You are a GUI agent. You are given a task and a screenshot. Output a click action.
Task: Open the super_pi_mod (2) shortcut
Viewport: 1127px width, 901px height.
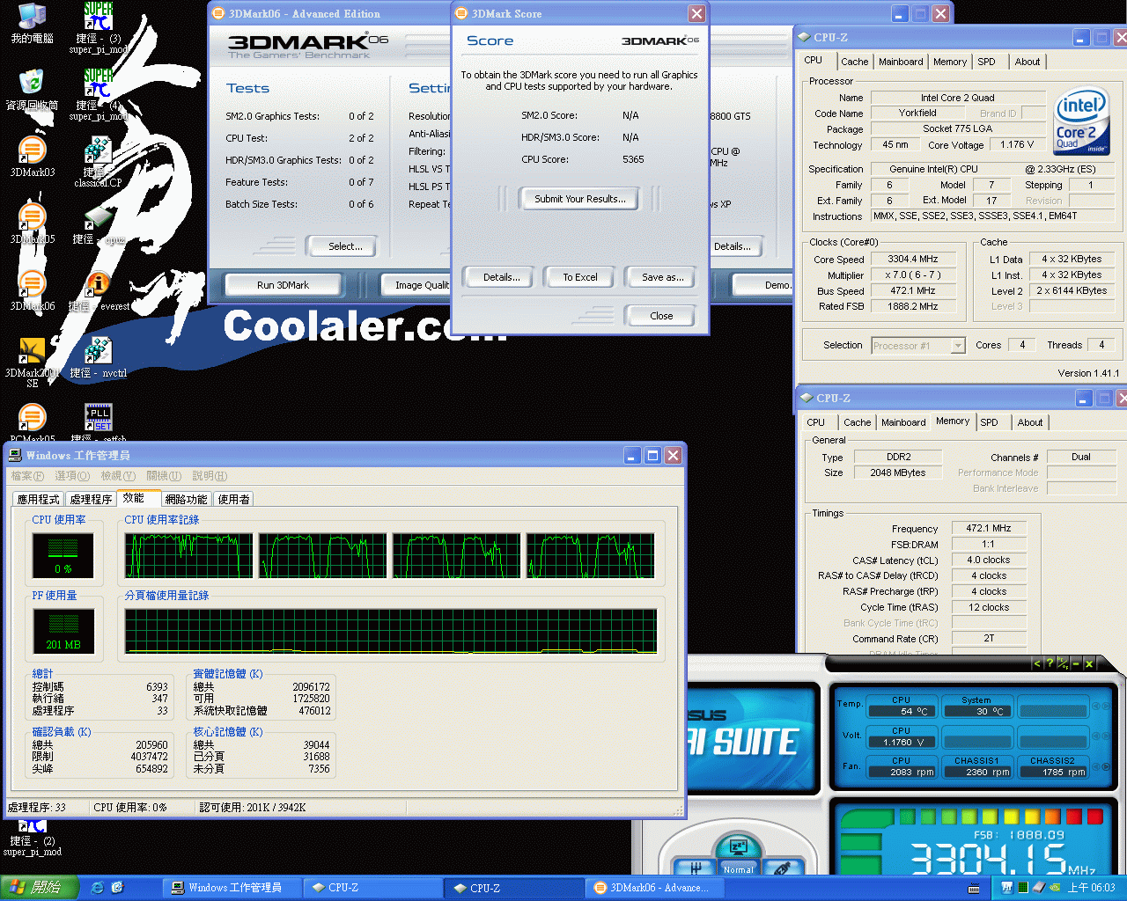(32, 838)
